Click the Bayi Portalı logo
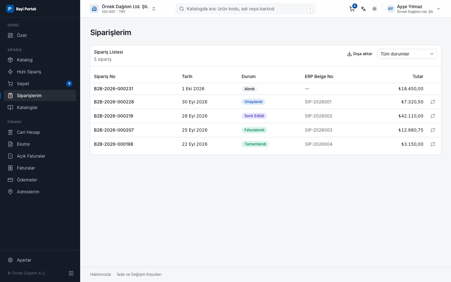This screenshot has width=451, height=282. [21, 9]
